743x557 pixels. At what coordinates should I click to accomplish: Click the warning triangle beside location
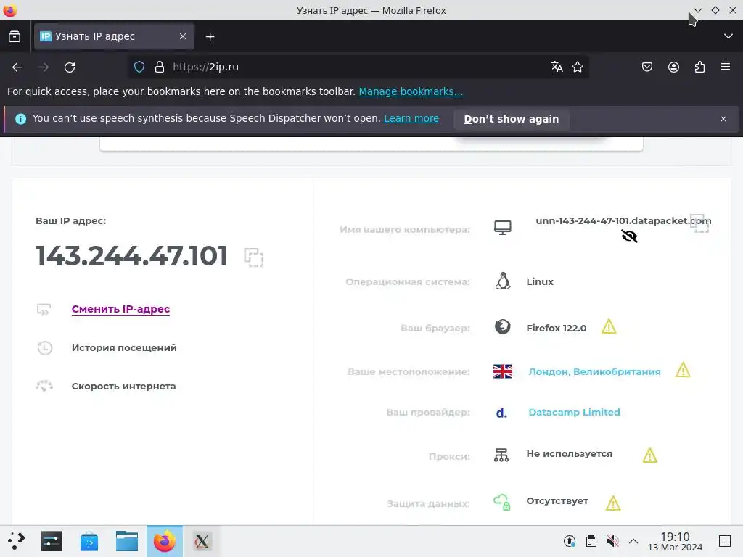point(683,370)
